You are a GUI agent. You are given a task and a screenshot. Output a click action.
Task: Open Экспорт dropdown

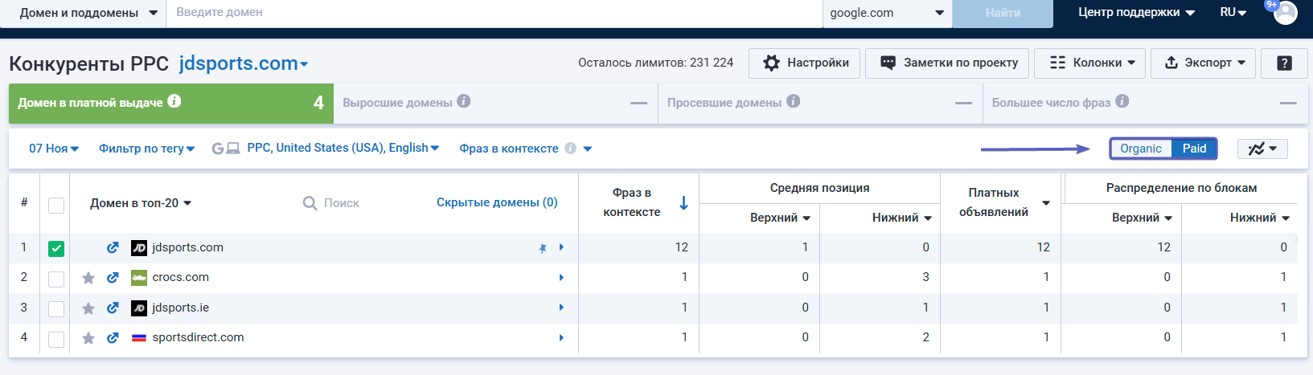pos(1203,63)
